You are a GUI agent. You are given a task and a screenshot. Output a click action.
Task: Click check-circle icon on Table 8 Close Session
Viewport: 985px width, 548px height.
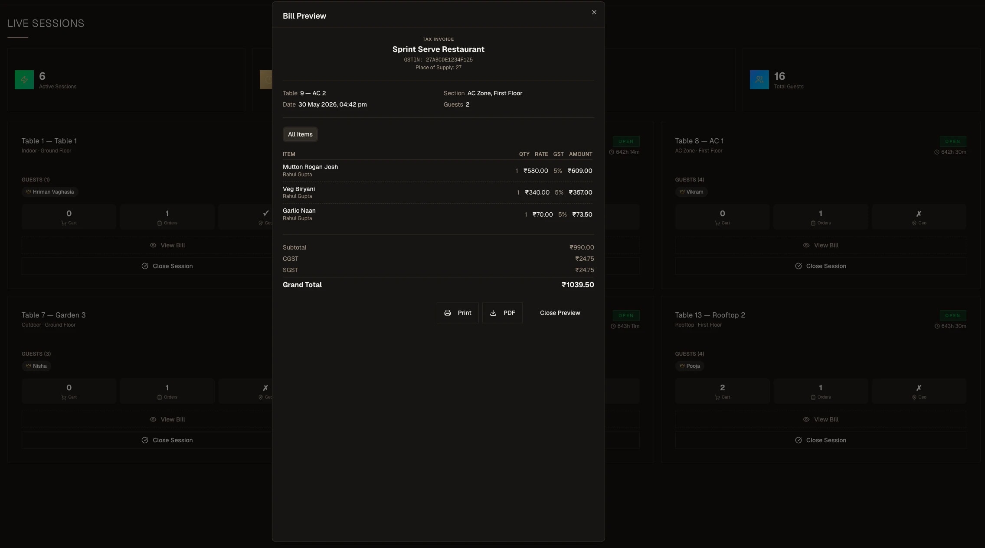798,266
